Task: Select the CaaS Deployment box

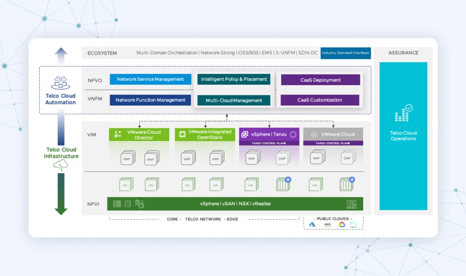Action: pos(321,80)
